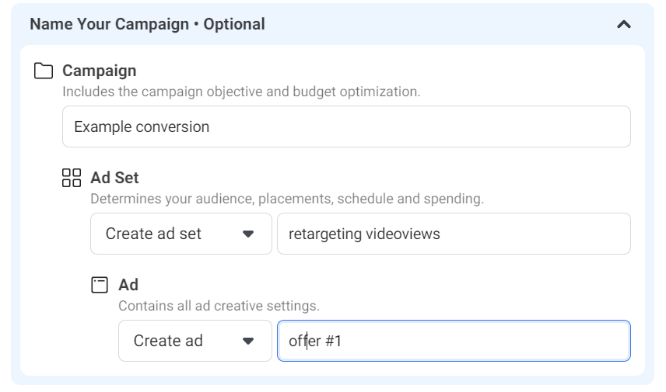
Task: Click the audience, placements, schedule description text
Action: 287,199
